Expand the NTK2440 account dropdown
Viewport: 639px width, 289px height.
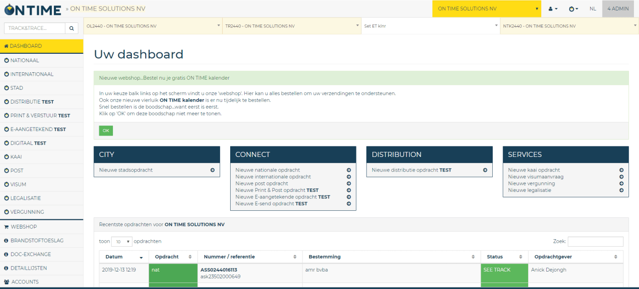tap(570, 26)
